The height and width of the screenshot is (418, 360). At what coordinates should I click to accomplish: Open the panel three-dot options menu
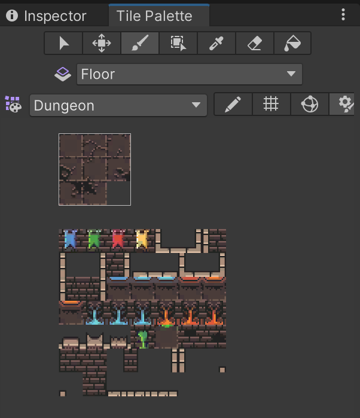coord(343,14)
